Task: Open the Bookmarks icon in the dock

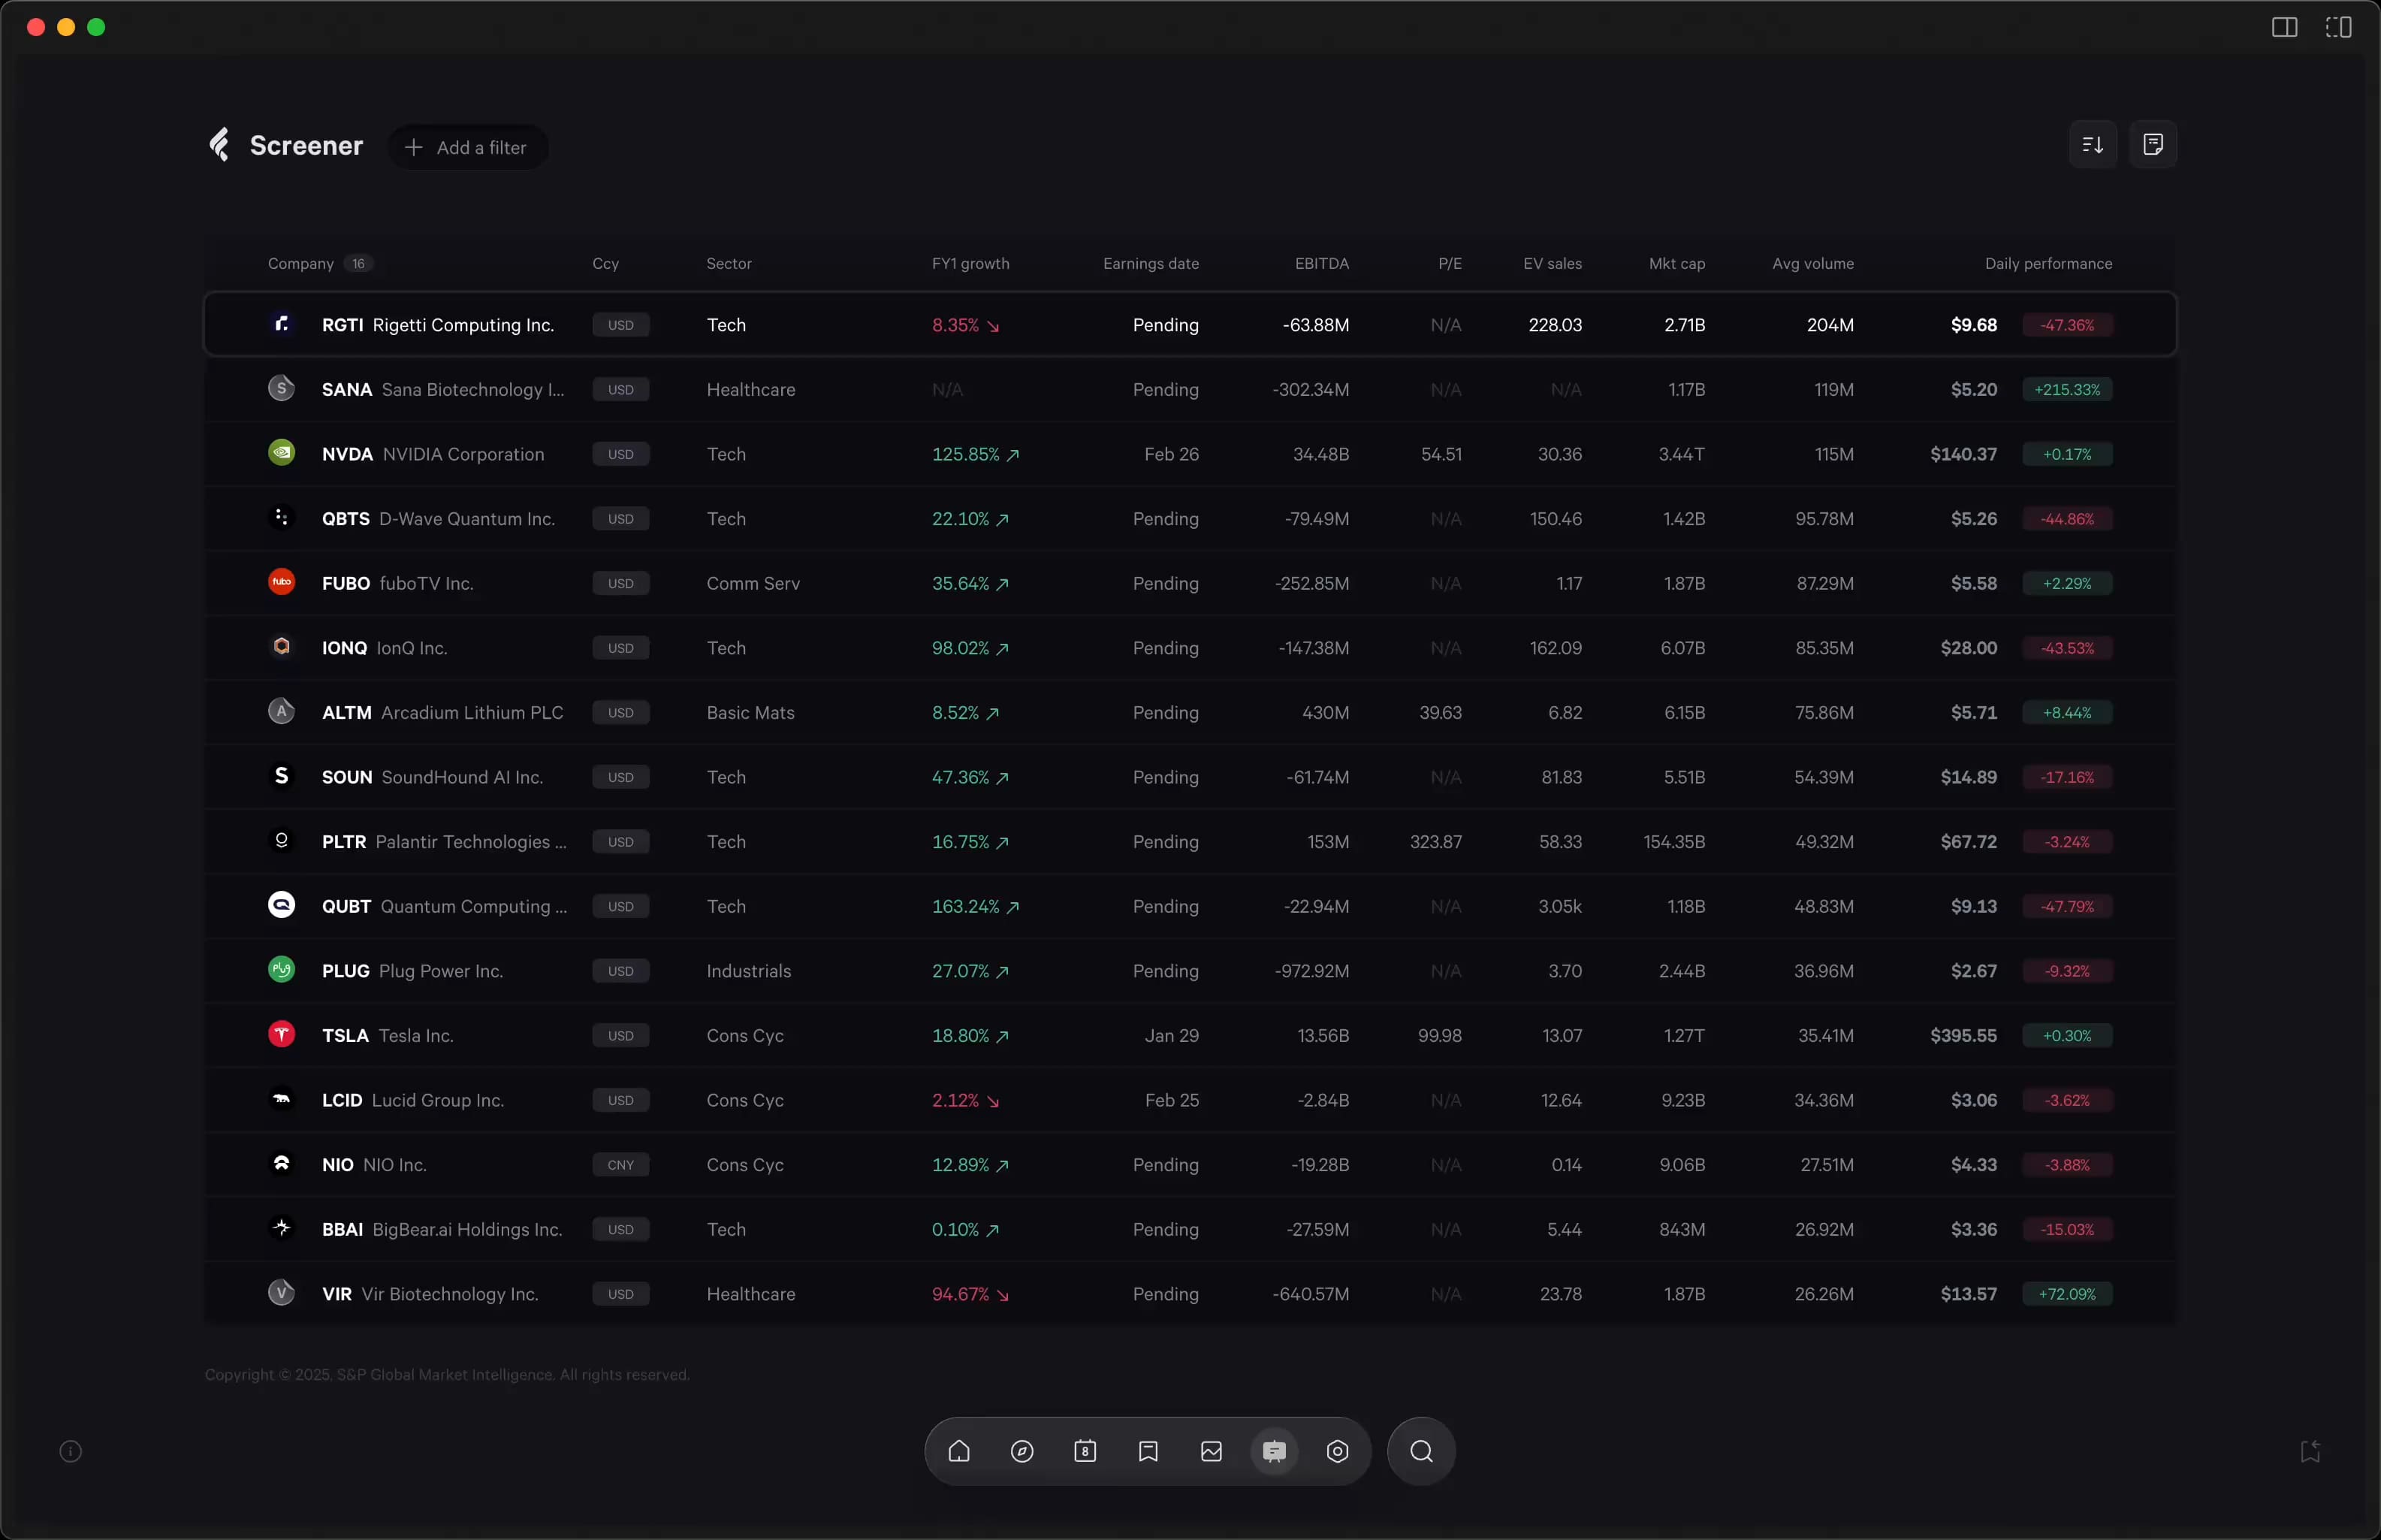Action: coord(1148,1451)
